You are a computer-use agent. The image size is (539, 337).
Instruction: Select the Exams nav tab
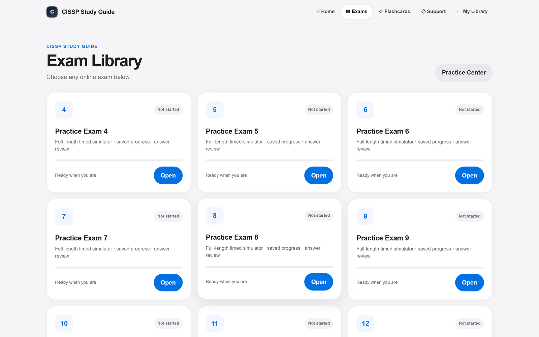coord(357,11)
